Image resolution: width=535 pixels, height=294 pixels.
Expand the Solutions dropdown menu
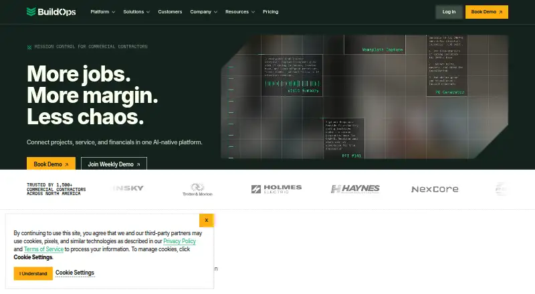click(136, 12)
